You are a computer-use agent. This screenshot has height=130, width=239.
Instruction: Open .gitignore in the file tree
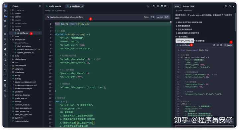19,69
